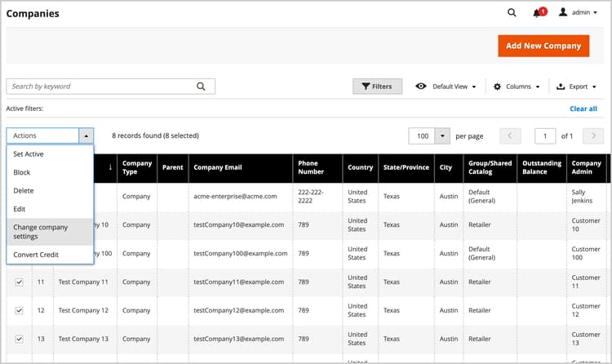Screen dimensions: 612x364
Task: Click the search magnifier icon in header
Action: pyautogui.click(x=512, y=13)
